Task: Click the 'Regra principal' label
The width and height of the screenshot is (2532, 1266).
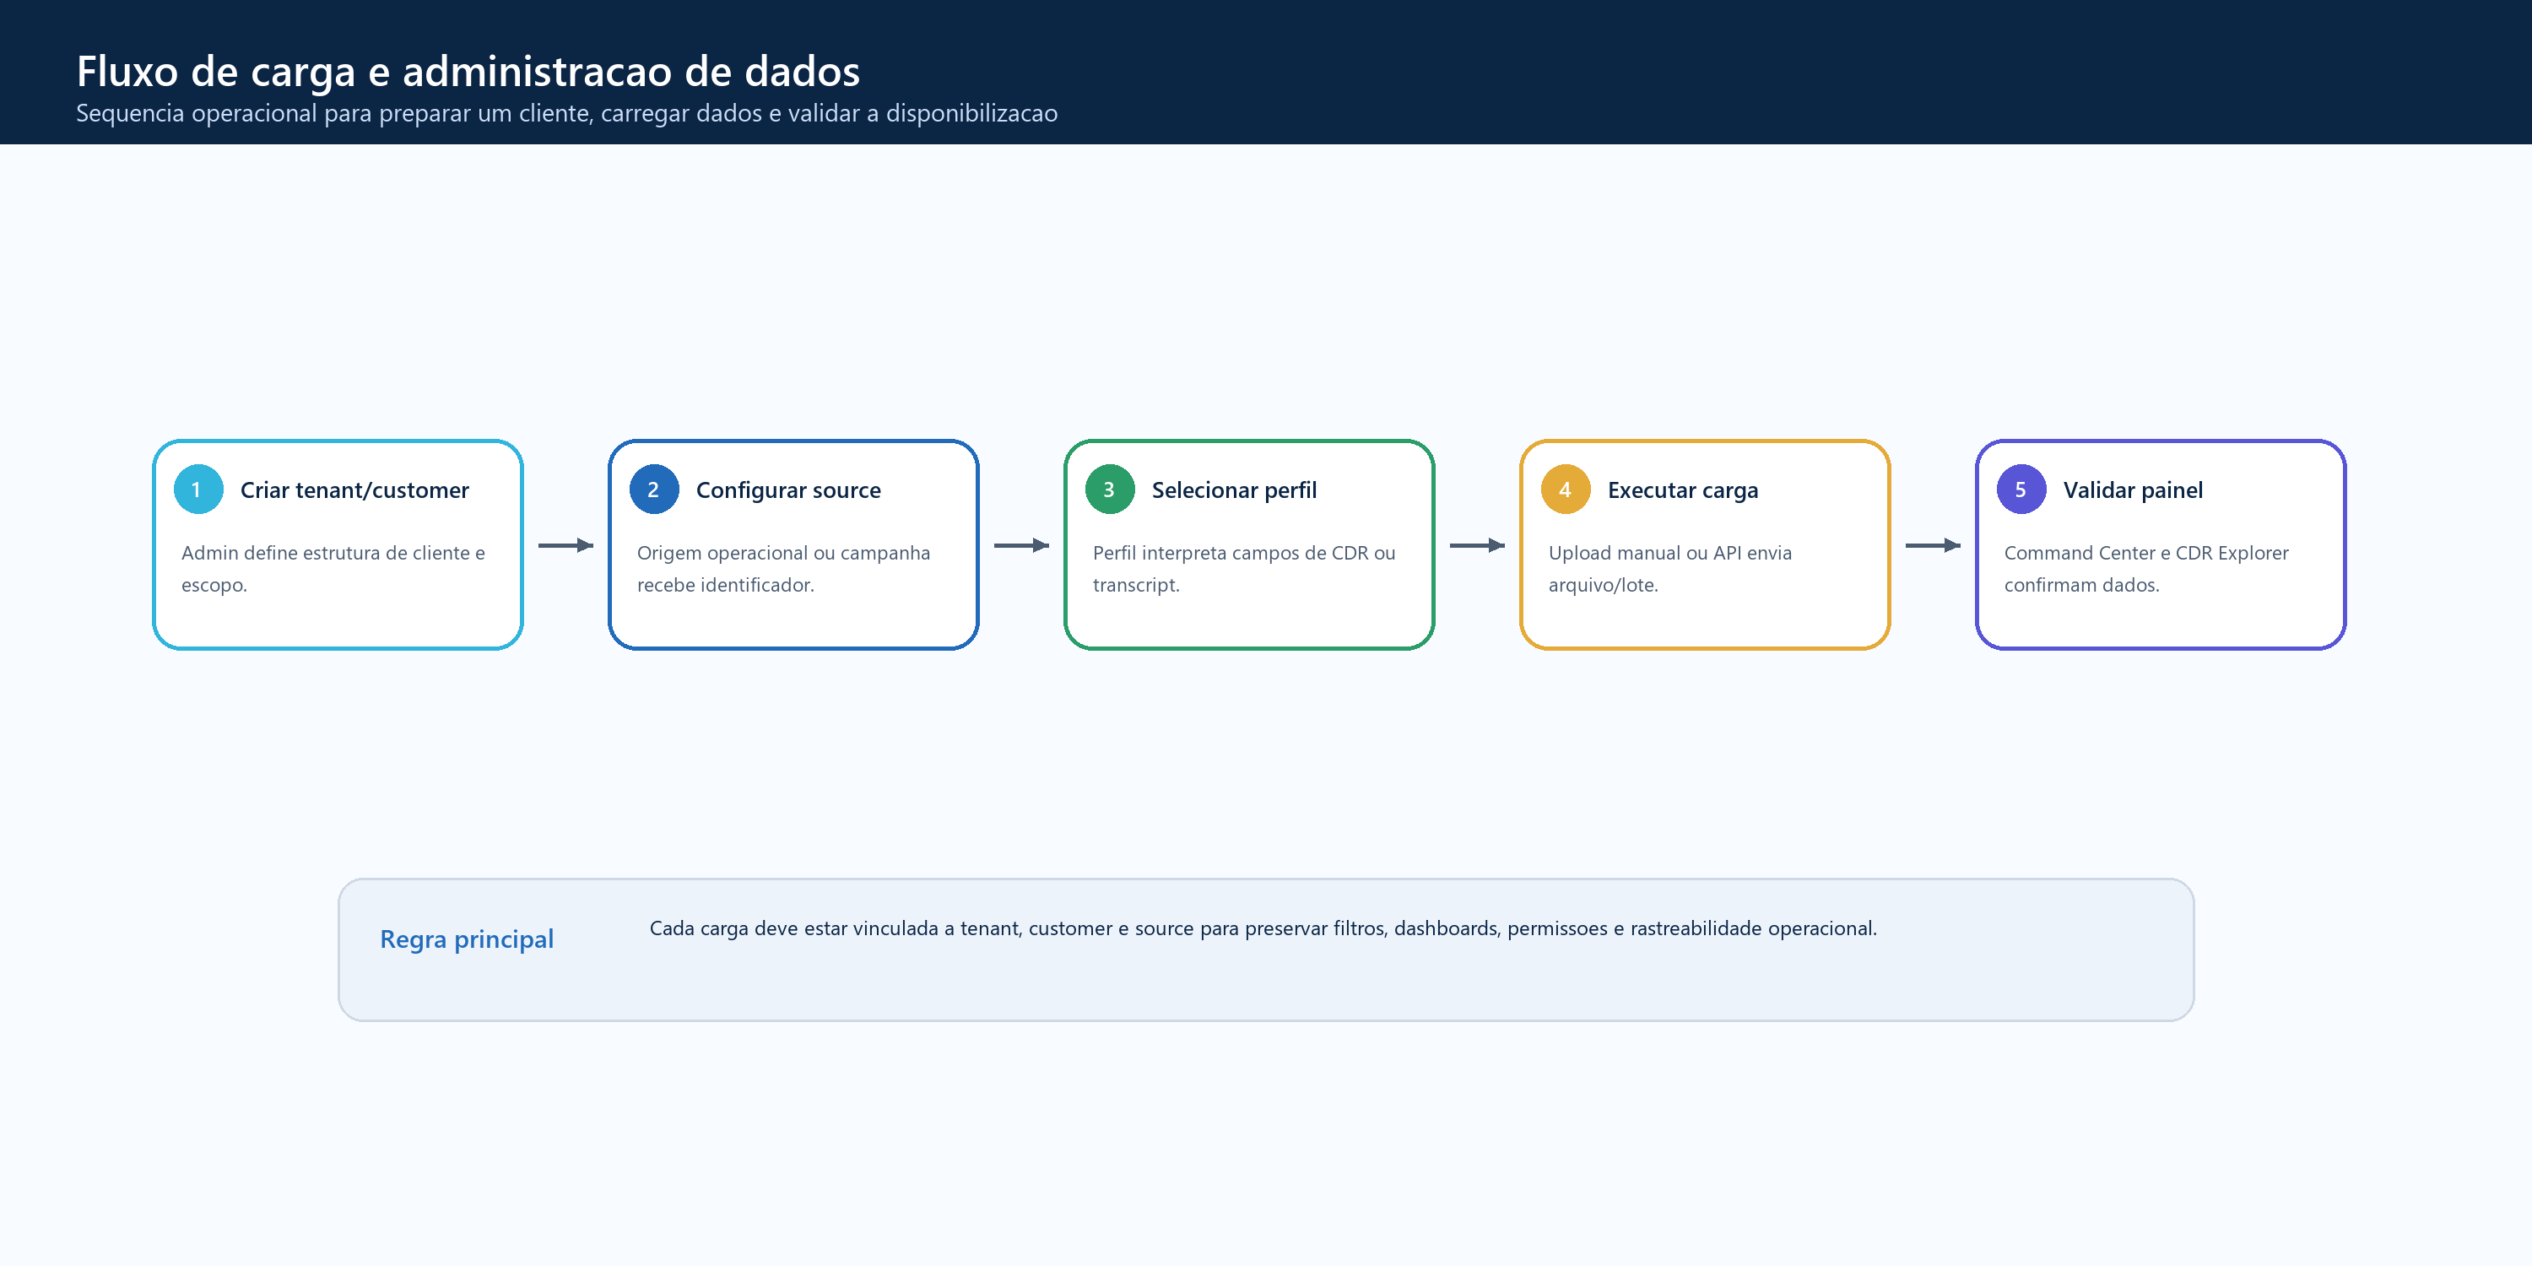Action: click(x=467, y=939)
